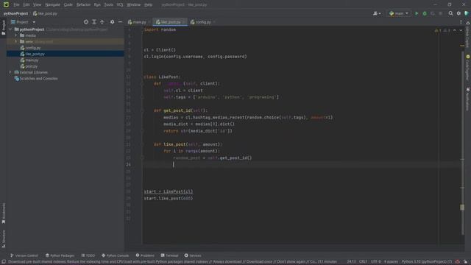This screenshot has width=471, height=265.
Task: Open the main run configuration dropdown
Action: pyautogui.click(x=399, y=13)
